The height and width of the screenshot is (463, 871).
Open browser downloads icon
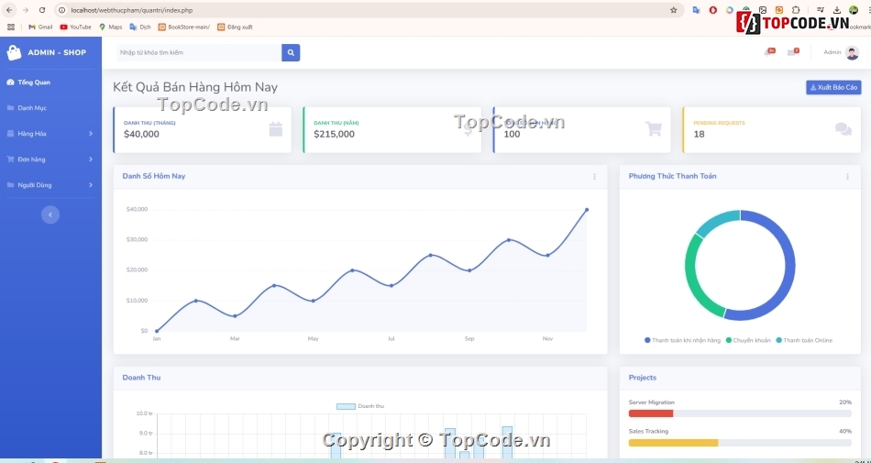tap(837, 10)
